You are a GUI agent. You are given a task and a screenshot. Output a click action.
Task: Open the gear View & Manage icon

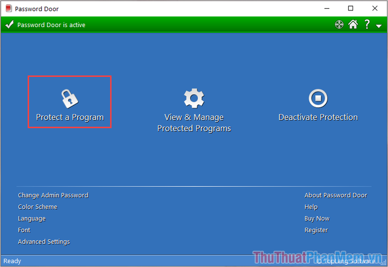[x=194, y=98]
